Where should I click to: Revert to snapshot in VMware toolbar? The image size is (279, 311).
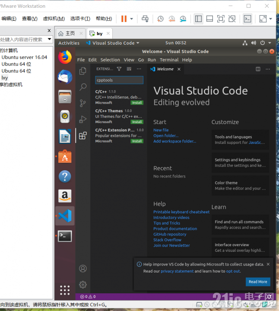(172, 19)
